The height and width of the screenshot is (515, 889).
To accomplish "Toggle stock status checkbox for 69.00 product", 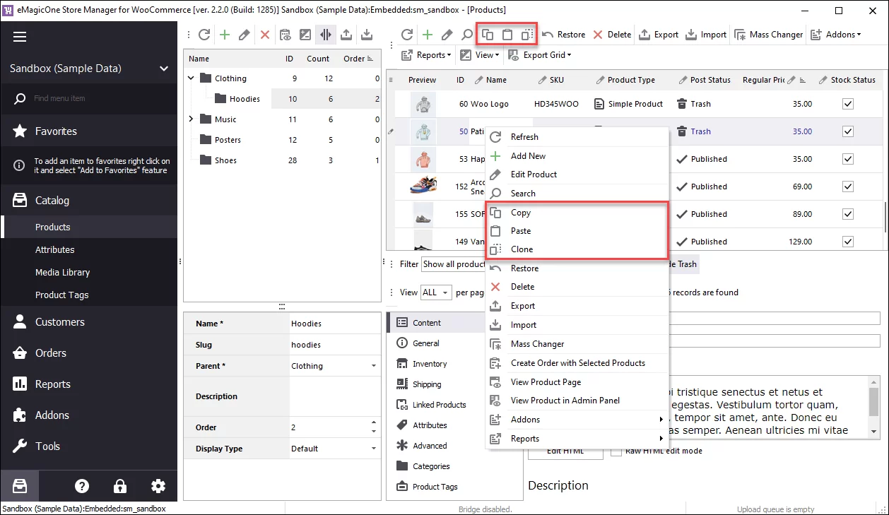I will click(x=848, y=187).
